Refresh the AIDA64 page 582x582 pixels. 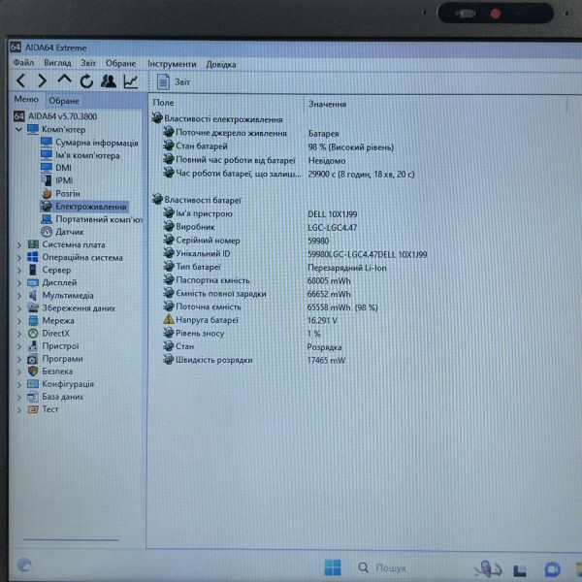point(86,81)
